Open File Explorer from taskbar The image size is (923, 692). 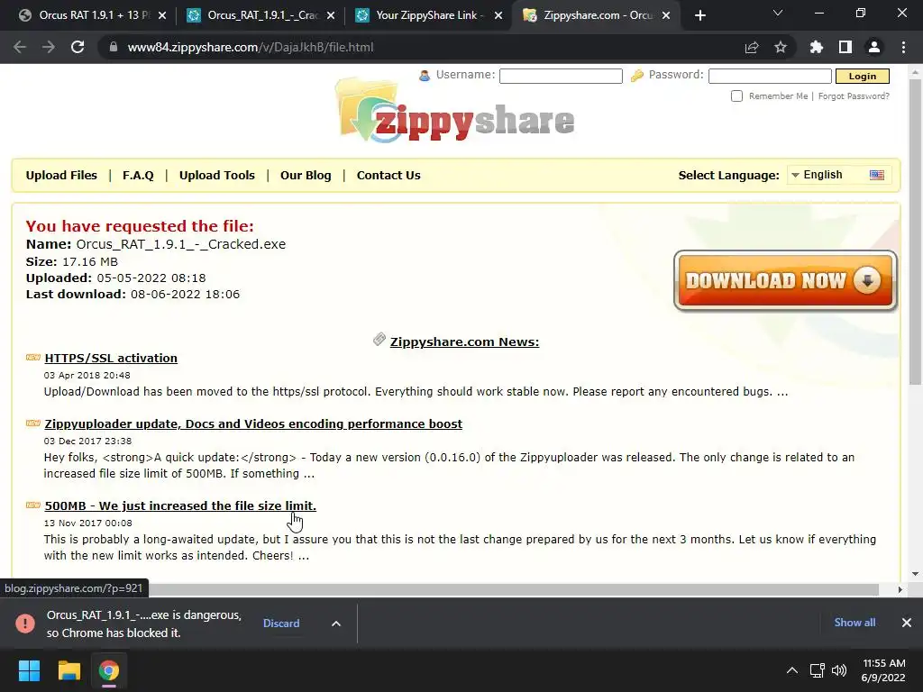pyautogui.click(x=69, y=670)
